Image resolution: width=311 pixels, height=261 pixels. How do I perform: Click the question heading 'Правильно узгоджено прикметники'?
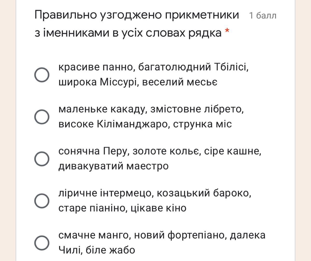click(x=137, y=15)
